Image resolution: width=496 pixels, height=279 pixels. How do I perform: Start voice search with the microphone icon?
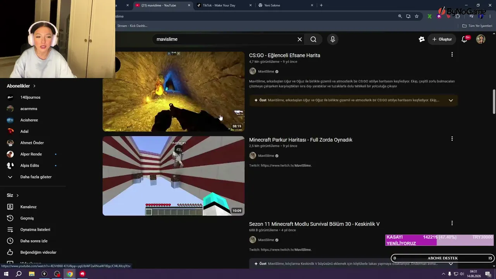pos(332,39)
